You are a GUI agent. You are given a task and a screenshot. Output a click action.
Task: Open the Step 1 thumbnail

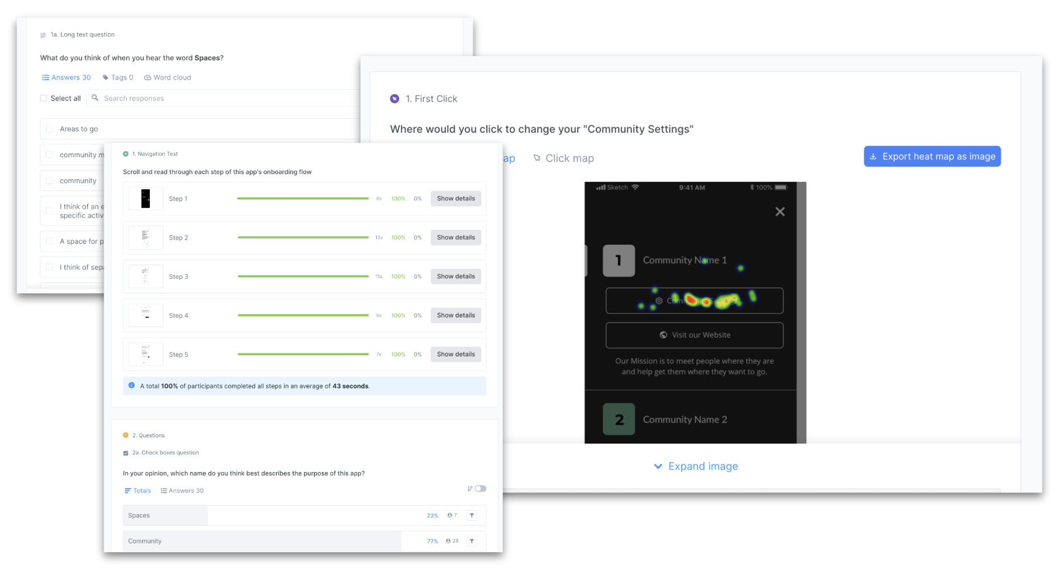coord(146,199)
